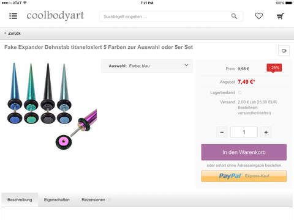Open the hamburger list menu icon
This screenshot has height=220, width=294.
coord(13,16)
